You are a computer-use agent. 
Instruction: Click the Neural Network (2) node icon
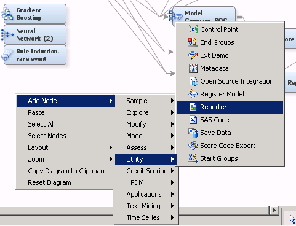(7, 34)
